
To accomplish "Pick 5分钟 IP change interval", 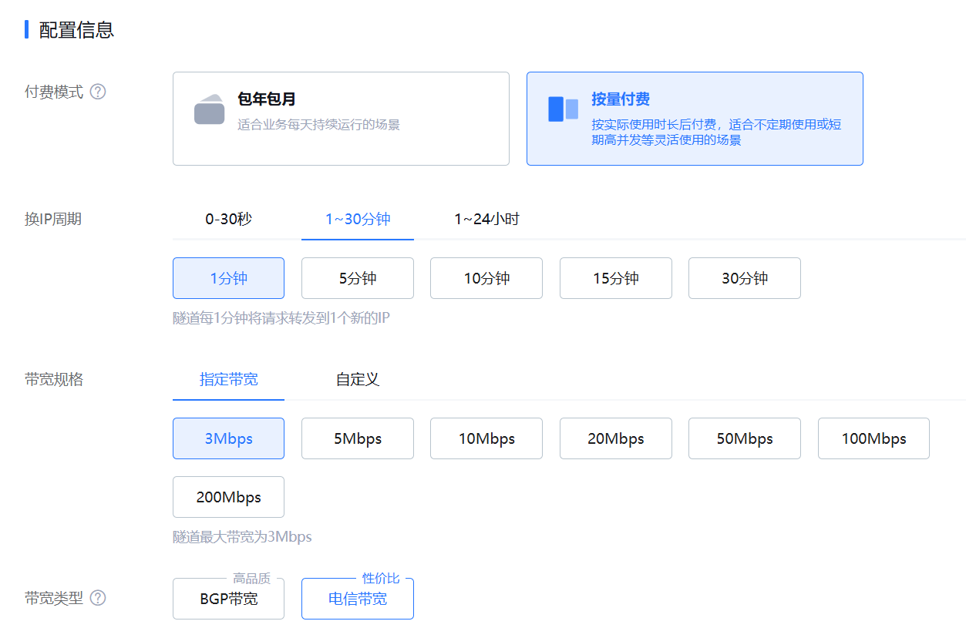I will pyautogui.click(x=358, y=278).
